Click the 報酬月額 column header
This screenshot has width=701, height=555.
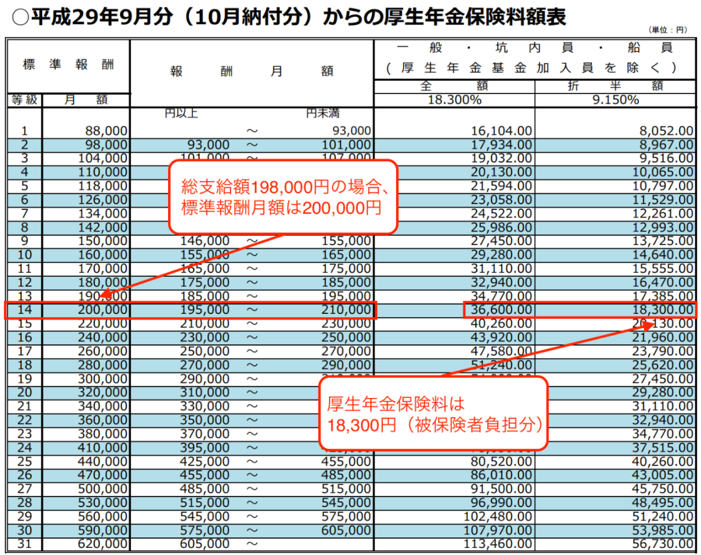pyautogui.click(x=251, y=71)
